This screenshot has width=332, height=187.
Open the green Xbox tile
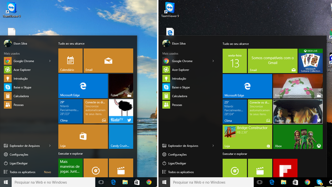[298, 137]
